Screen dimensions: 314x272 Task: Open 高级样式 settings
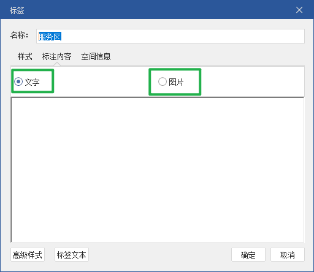[28, 254]
